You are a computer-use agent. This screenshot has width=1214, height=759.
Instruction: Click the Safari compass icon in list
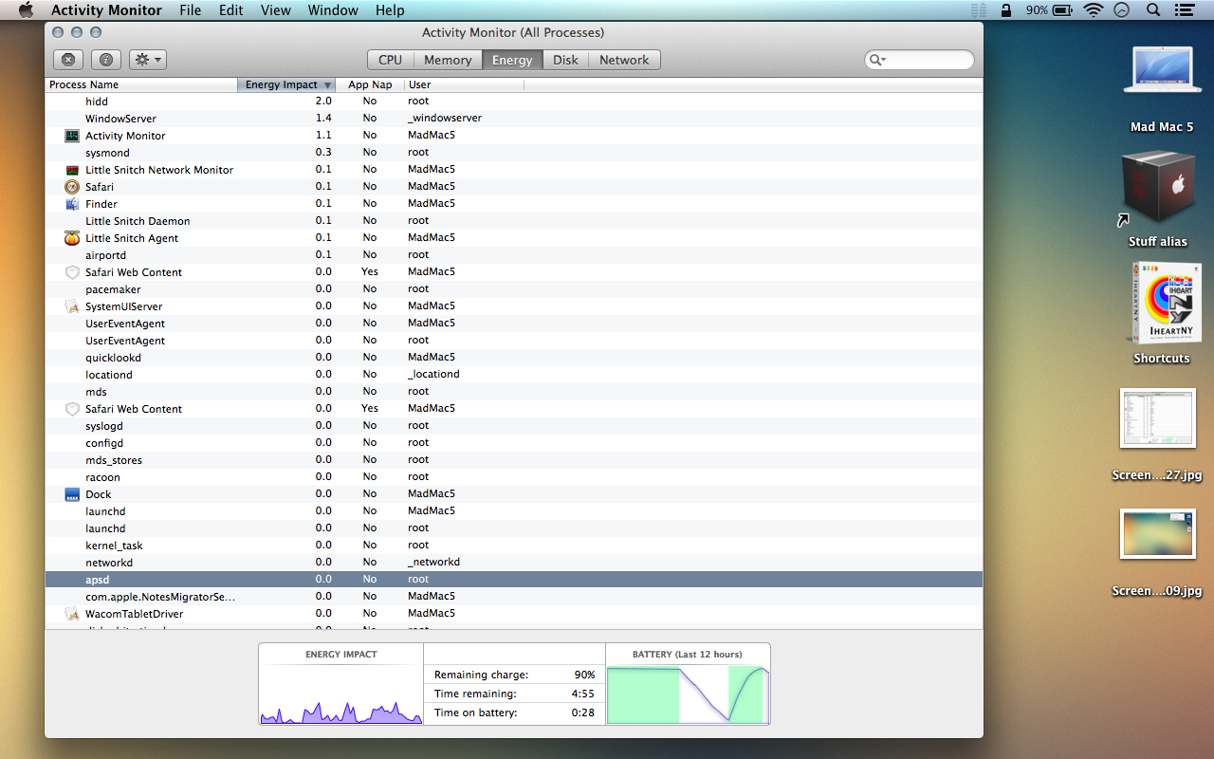[71, 187]
